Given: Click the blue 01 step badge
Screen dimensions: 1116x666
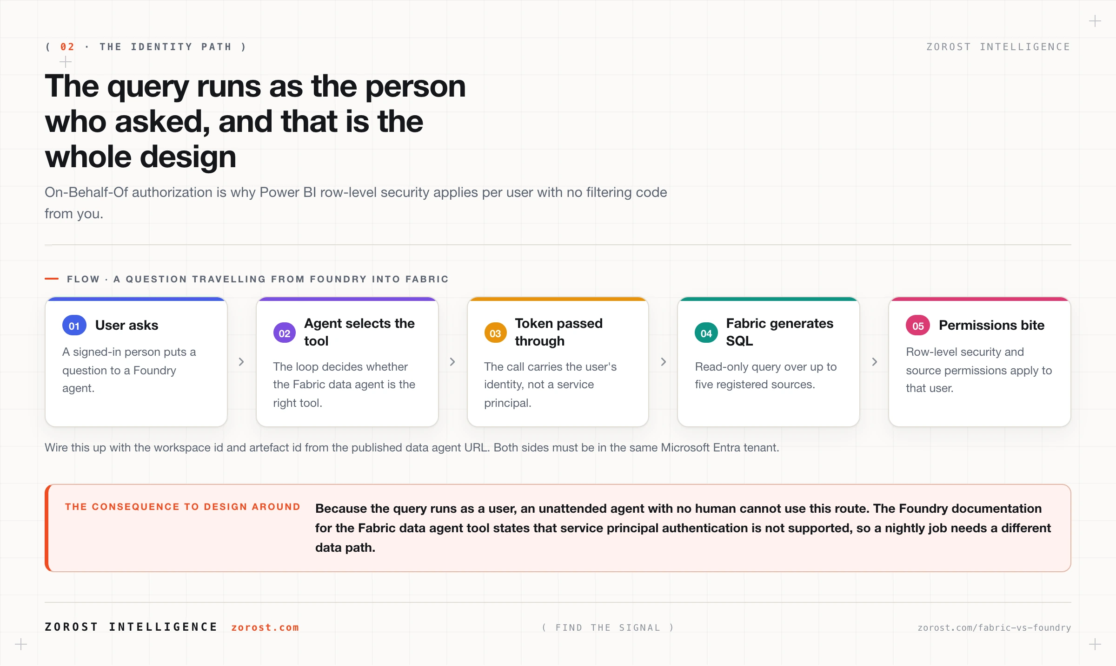Looking at the screenshot, I should coord(74,326).
